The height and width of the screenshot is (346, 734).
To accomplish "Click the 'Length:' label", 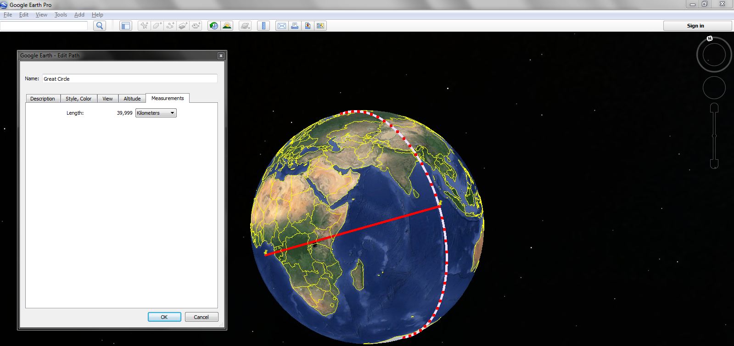I will [x=75, y=113].
